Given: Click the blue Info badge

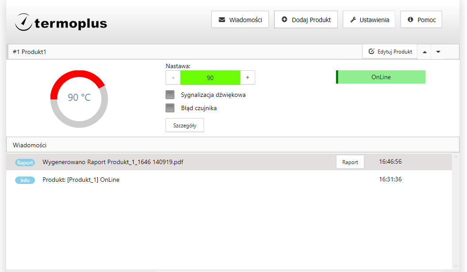Looking at the screenshot, I should [25, 180].
